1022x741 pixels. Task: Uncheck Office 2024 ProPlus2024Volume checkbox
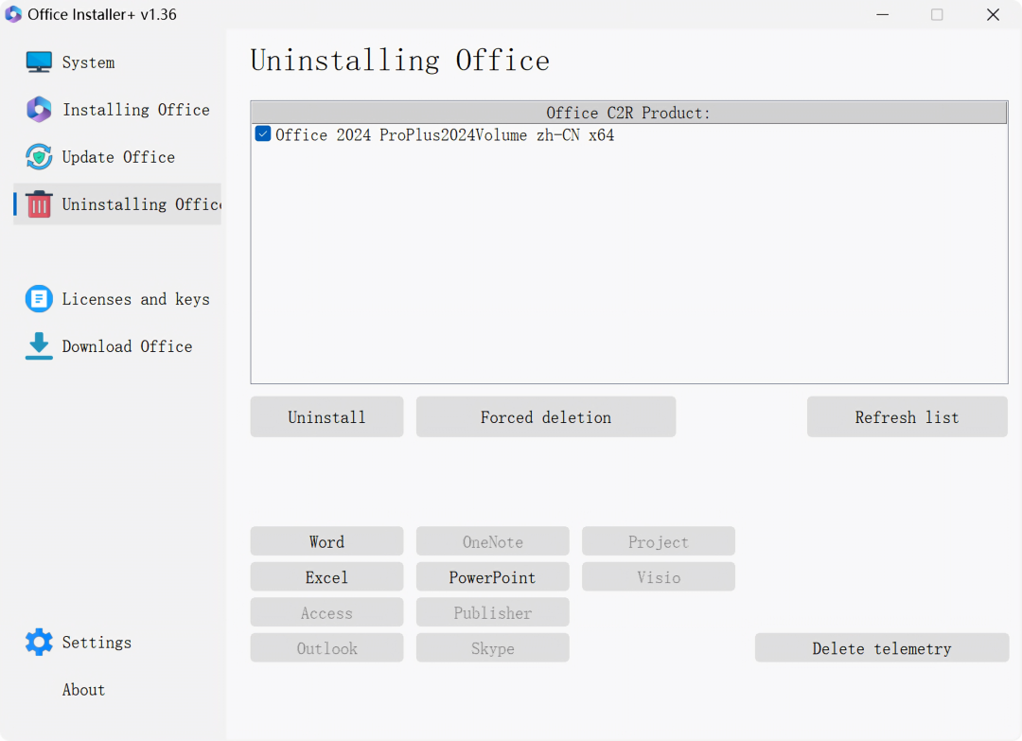click(263, 134)
